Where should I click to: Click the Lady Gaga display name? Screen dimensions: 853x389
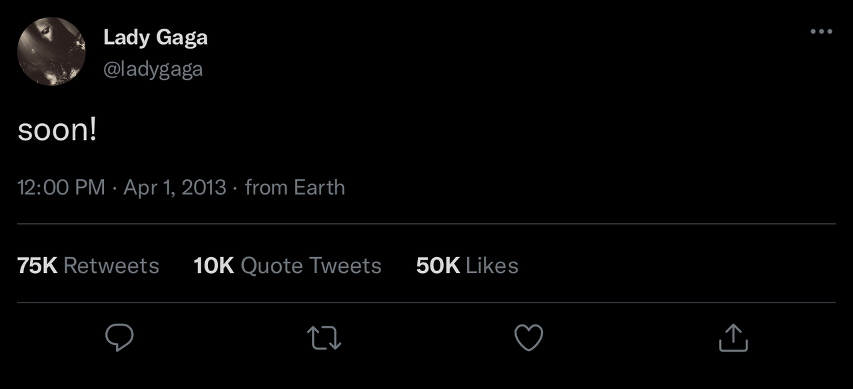pos(155,38)
